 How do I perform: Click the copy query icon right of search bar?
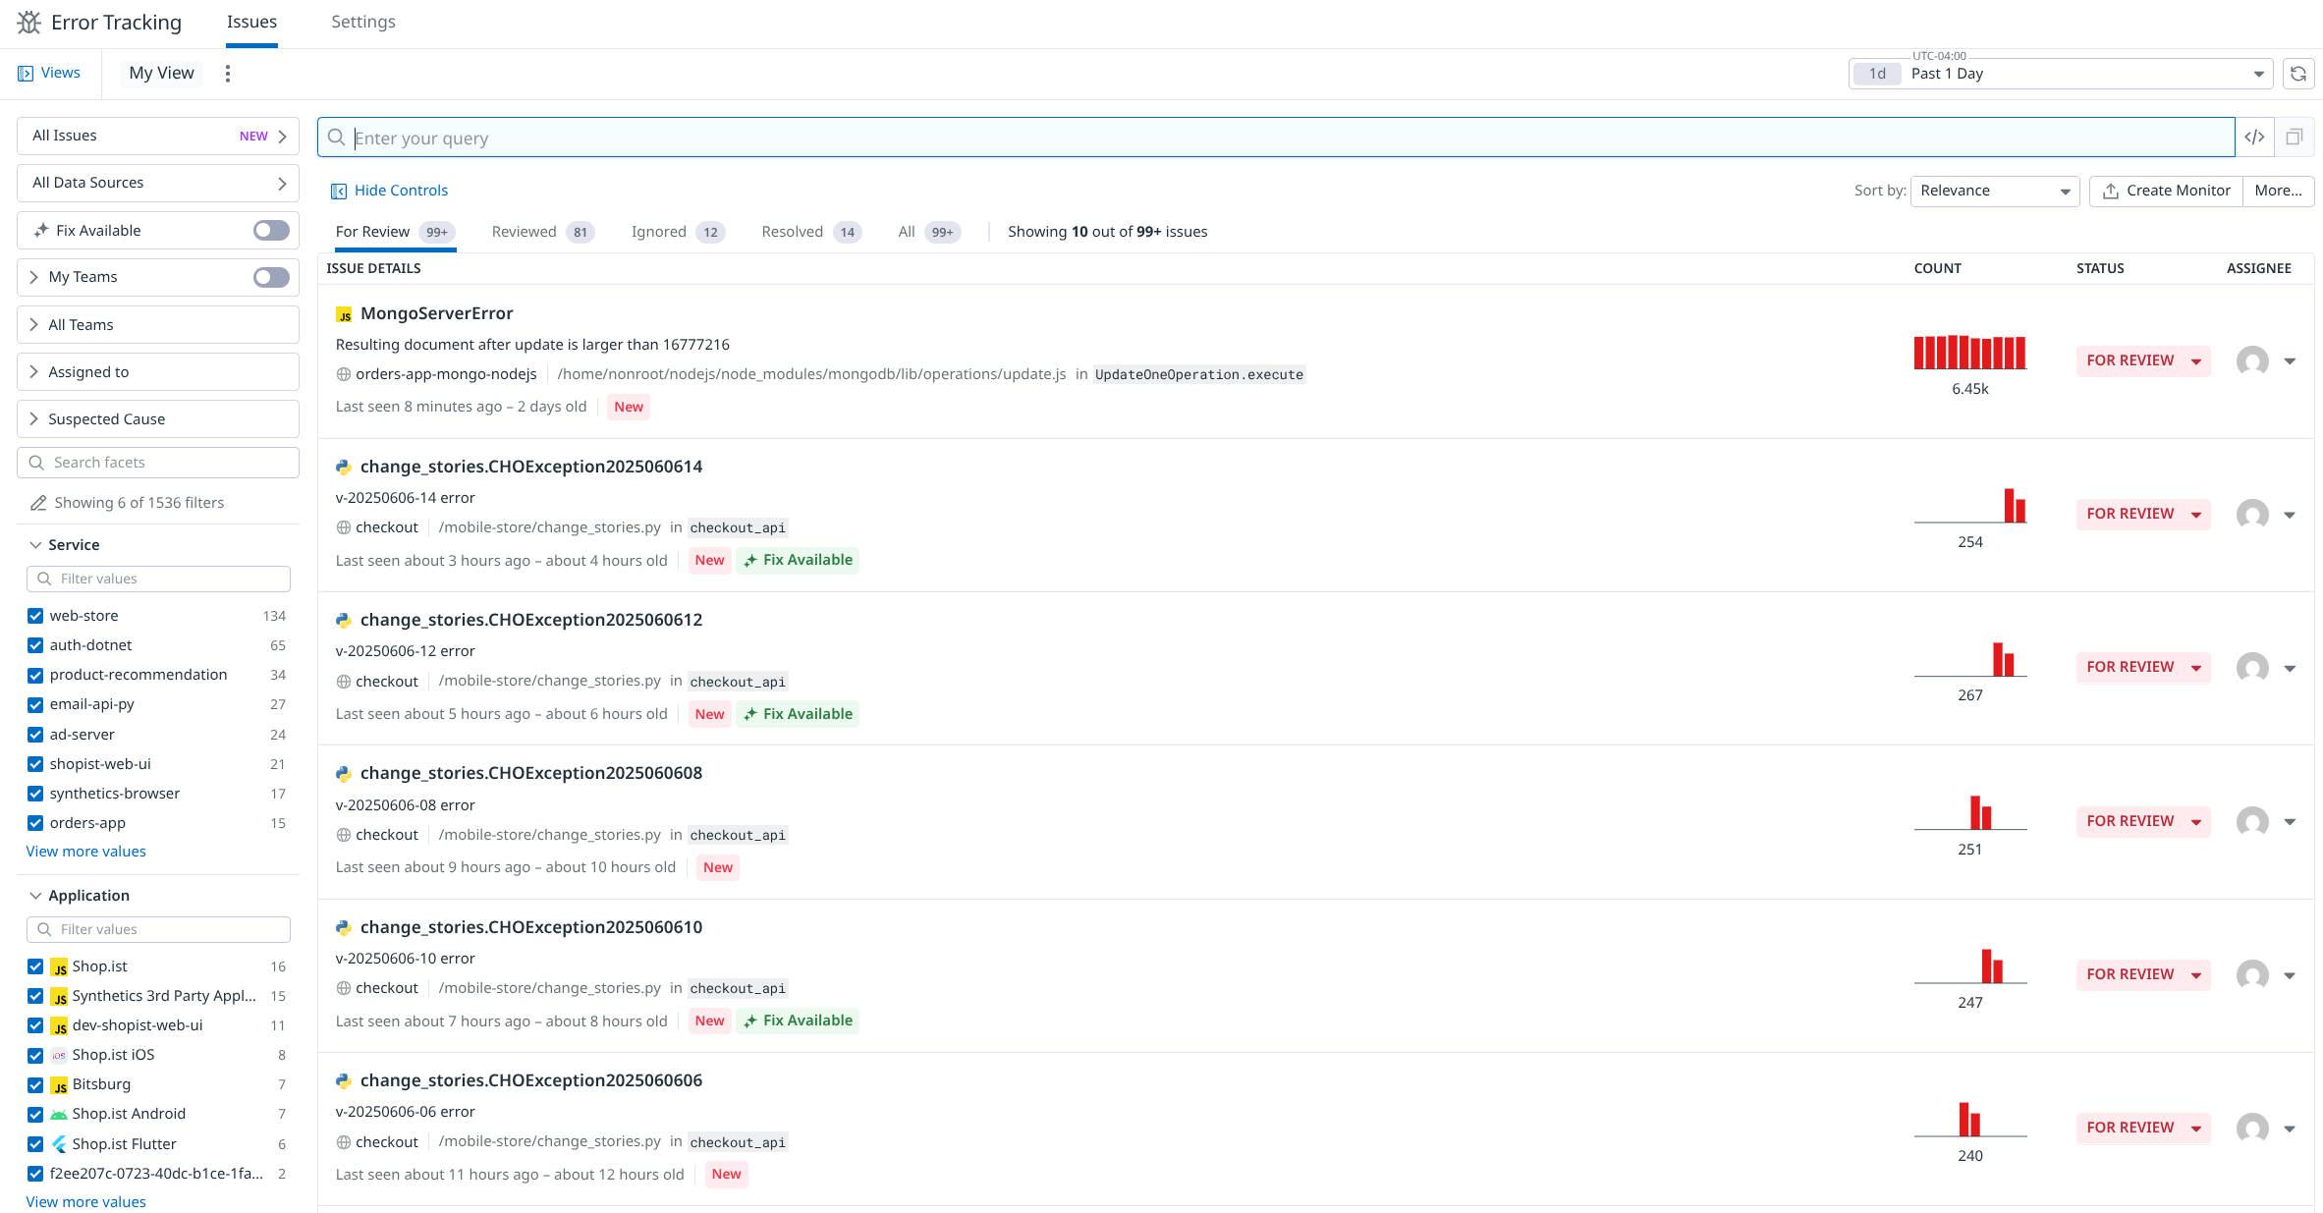(2295, 138)
